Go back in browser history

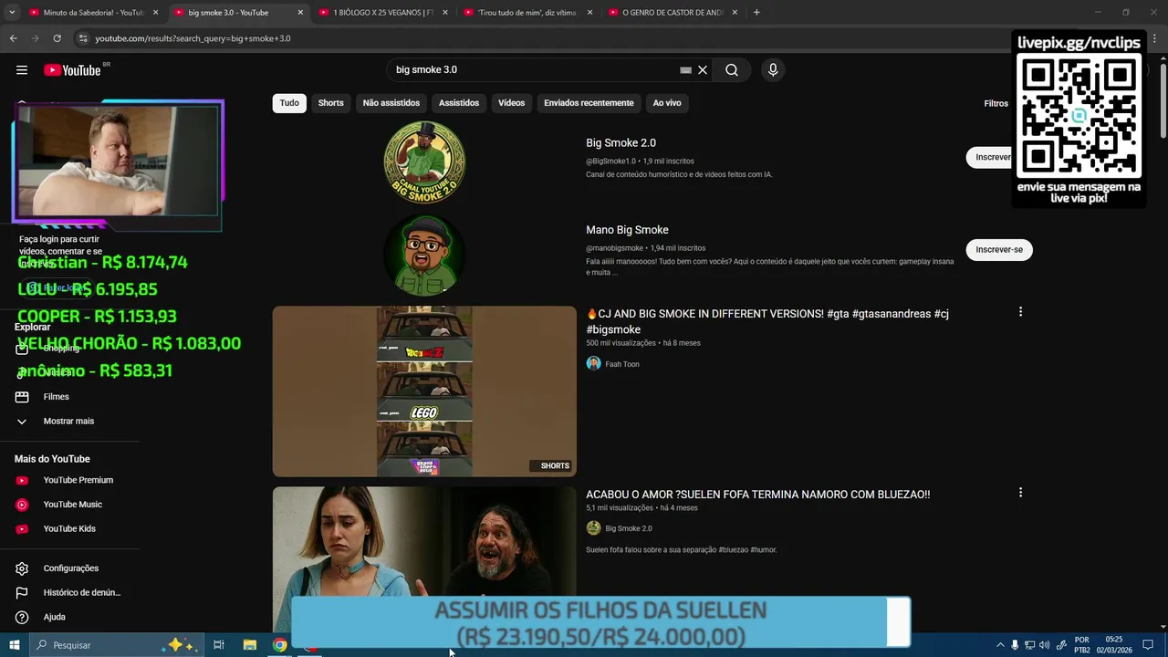tap(13, 38)
